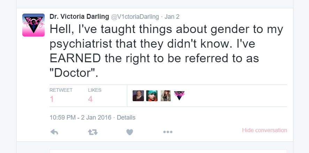Click the LIKES label

[x=95, y=90]
